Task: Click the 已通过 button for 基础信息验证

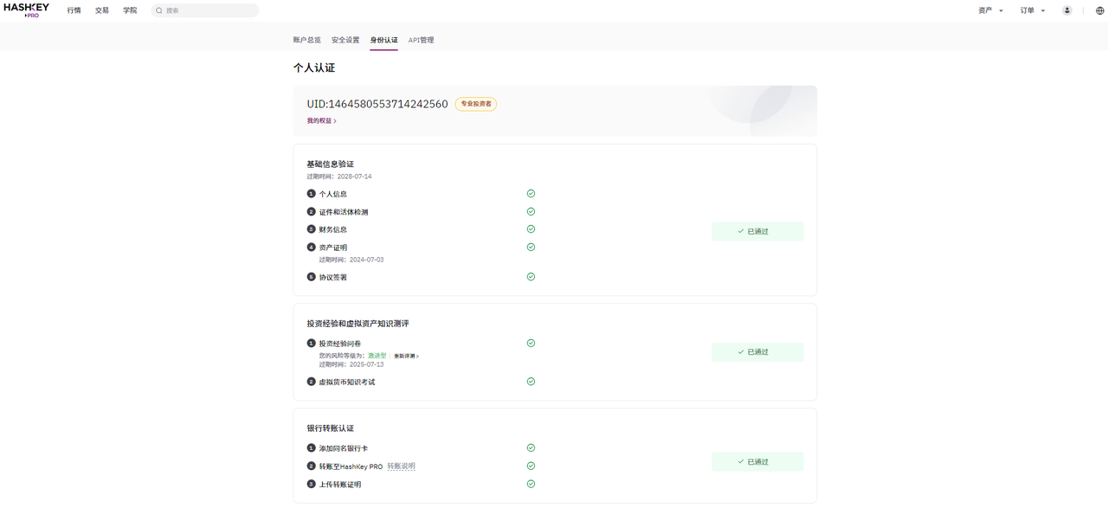Action: [757, 231]
